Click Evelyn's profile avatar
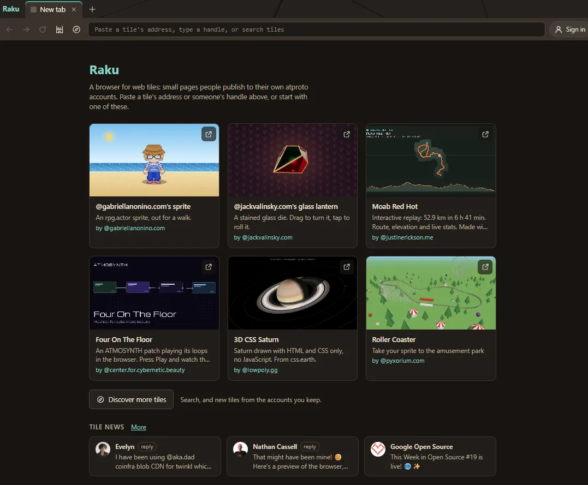Viewport: 588px width, 485px height. [x=103, y=449]
